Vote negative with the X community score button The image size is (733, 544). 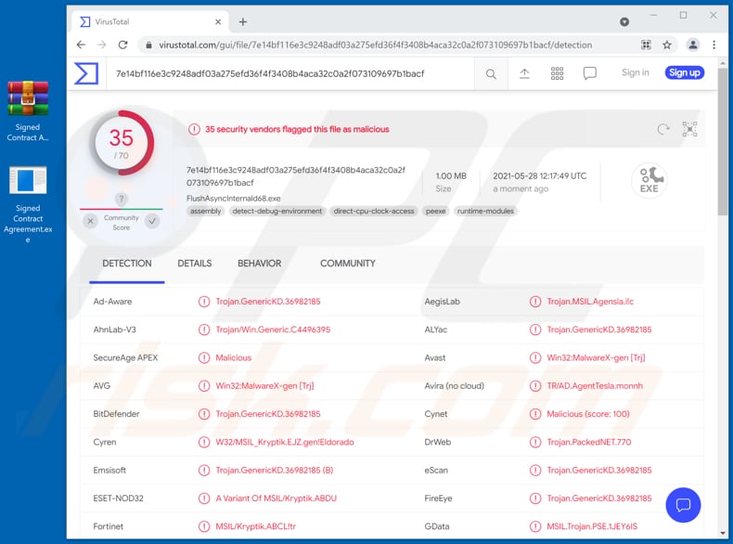point(91,221)
